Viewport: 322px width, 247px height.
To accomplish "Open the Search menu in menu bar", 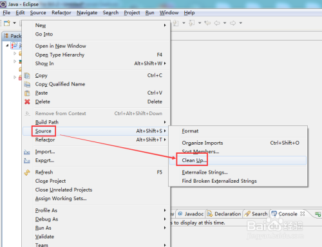I will tap(111, 13).
